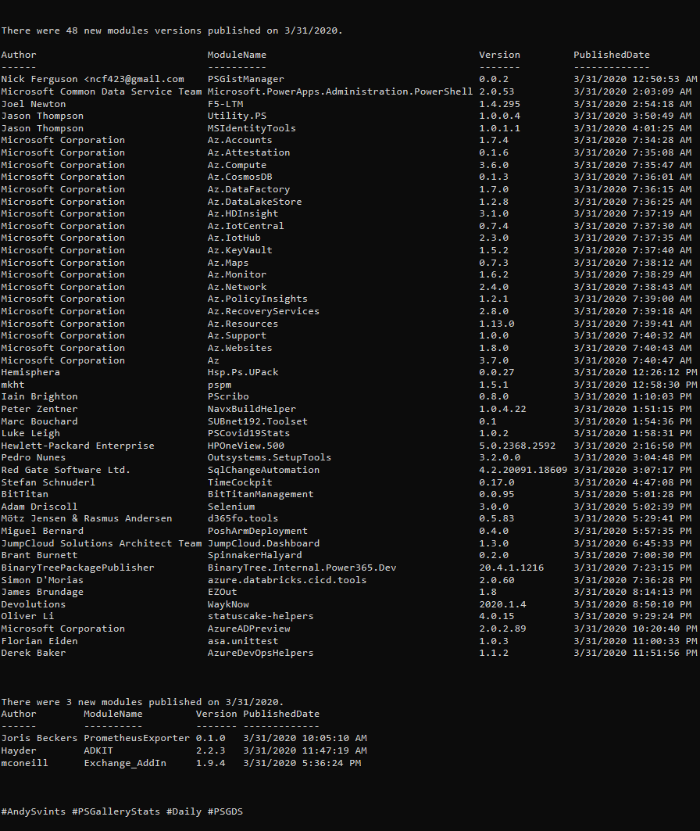
Task: Select the Az.Support module name
Action: [237, 335]
